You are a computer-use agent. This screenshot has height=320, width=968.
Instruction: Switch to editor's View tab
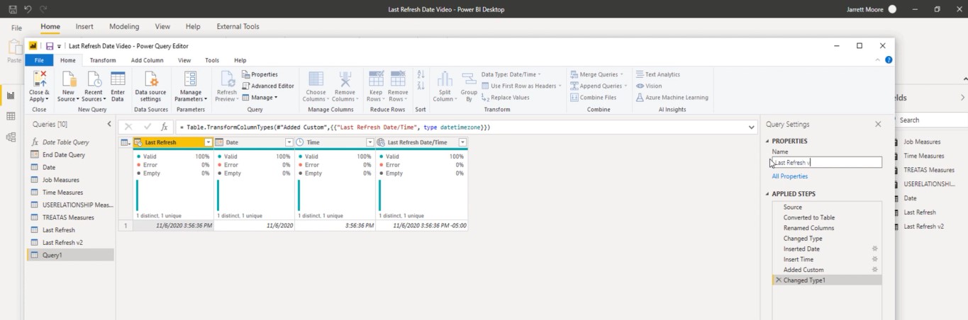click(x=184, y=60)
